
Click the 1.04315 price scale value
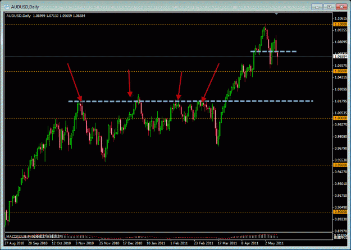point(341,77)
